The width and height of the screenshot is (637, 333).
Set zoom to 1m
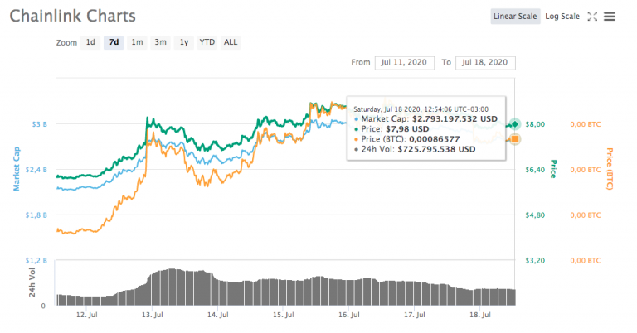(138, 42)
